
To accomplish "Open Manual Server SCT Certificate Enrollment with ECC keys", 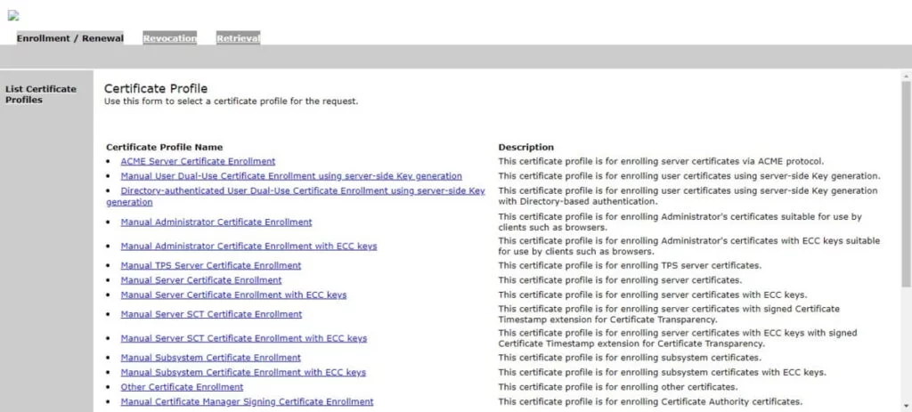I will (244, 338).
